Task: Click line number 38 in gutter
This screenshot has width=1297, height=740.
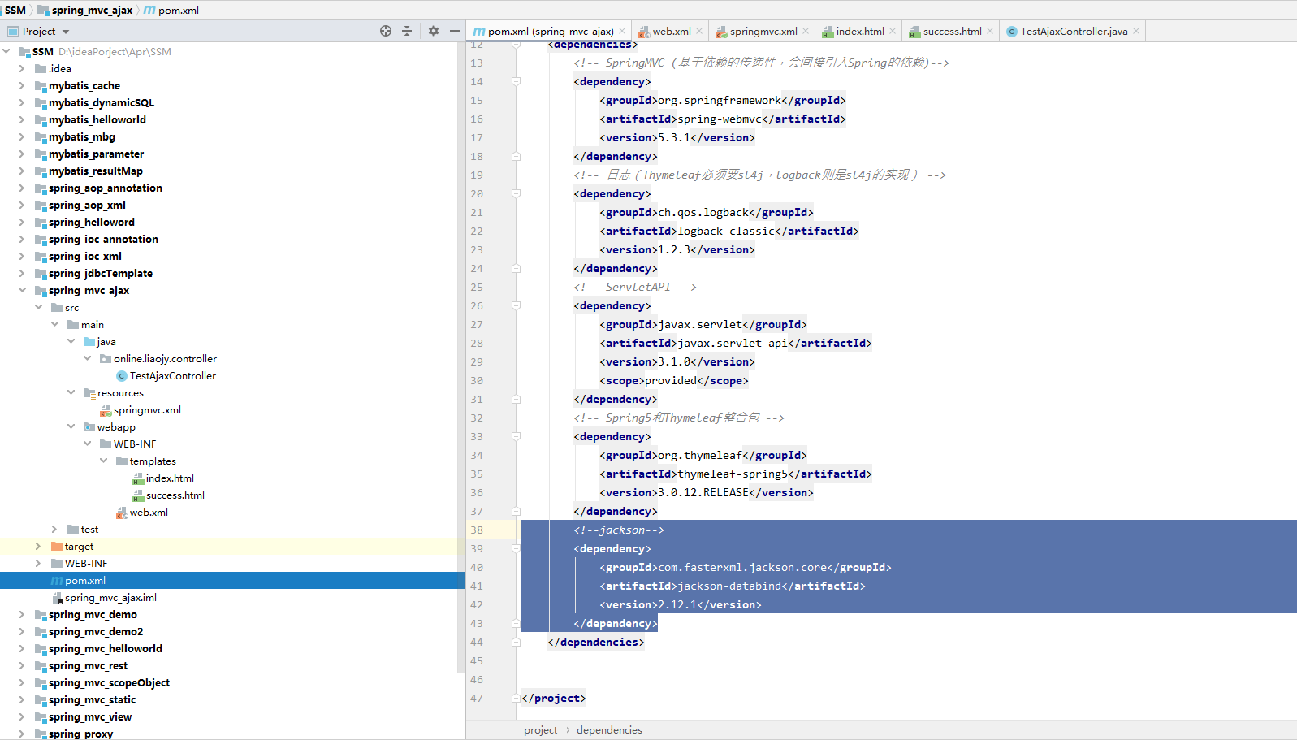Action: tap(477, 530)
